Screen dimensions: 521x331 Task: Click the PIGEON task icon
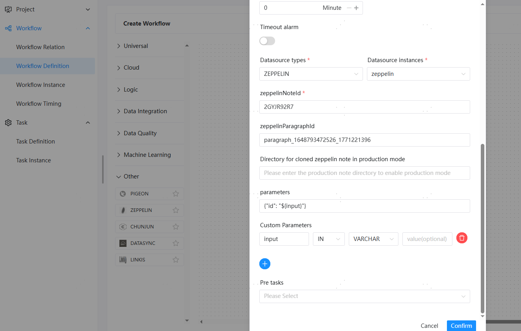tap(123, 194)
